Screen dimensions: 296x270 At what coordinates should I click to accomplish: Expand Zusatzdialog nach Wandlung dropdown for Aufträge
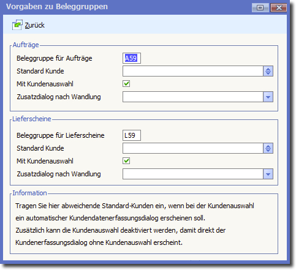[x=268, y=97]
